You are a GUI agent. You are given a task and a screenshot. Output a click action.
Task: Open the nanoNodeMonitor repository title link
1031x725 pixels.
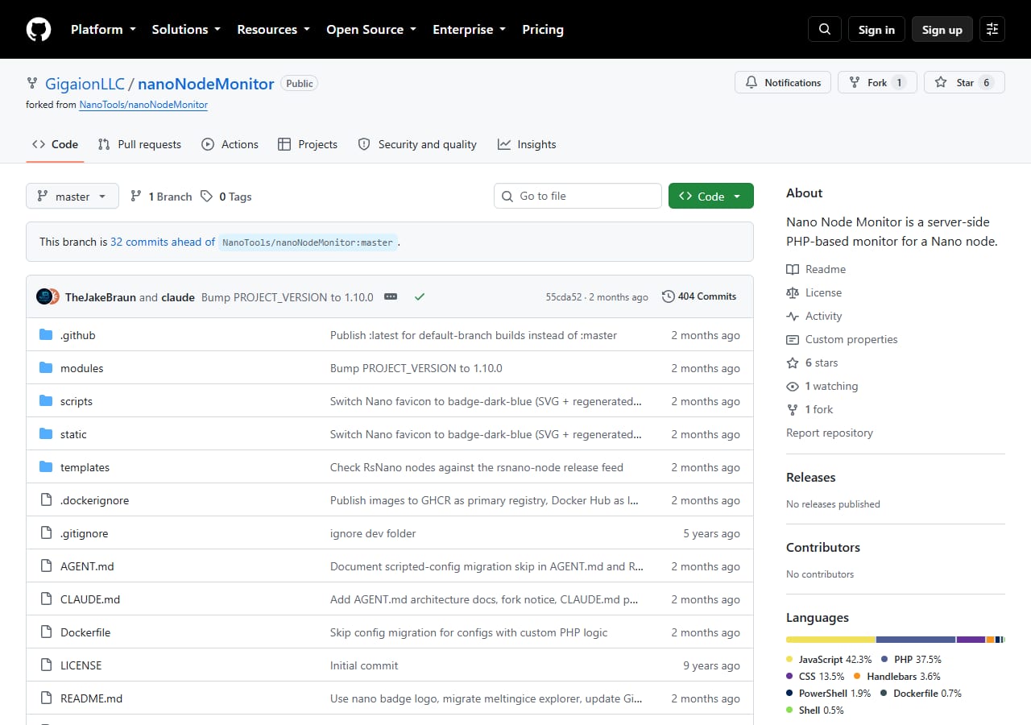(206, 84)
